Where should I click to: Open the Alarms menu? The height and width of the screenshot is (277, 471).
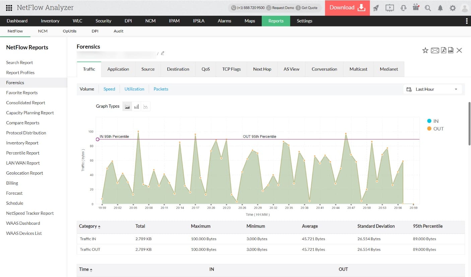tap(224, 21)
